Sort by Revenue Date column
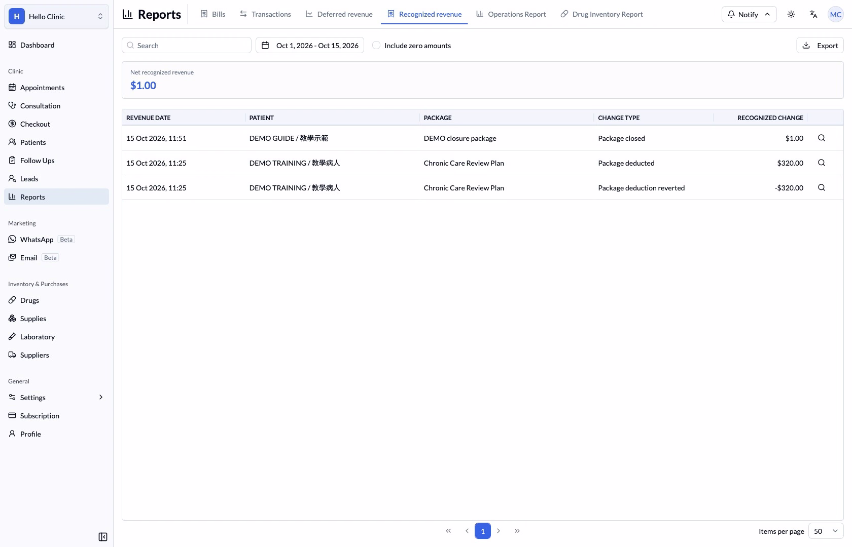Screen dimensions: 852x547 click(148, 118)
